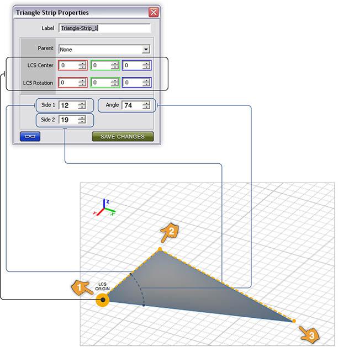This screenshot has width=338, height=347.
Task: Click the red LCS Rotation X field
Action: click(73, 83)
